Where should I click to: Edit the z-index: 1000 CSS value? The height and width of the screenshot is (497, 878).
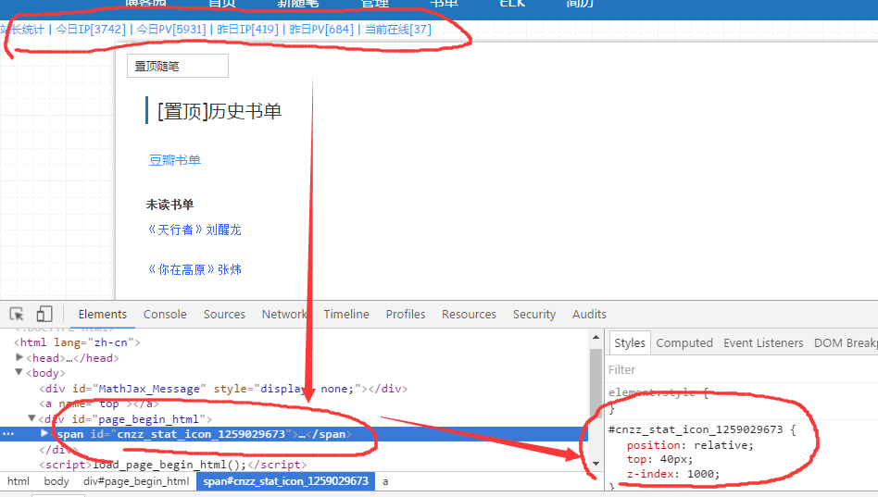point(702,474)
